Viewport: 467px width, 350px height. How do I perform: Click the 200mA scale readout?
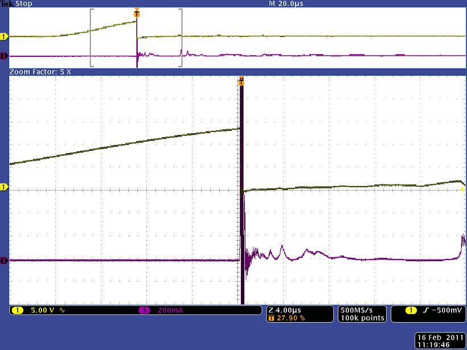click(x=170, y=310)
